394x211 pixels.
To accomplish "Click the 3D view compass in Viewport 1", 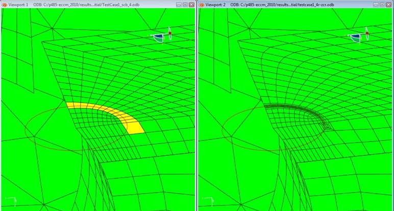I will (161, 37).
